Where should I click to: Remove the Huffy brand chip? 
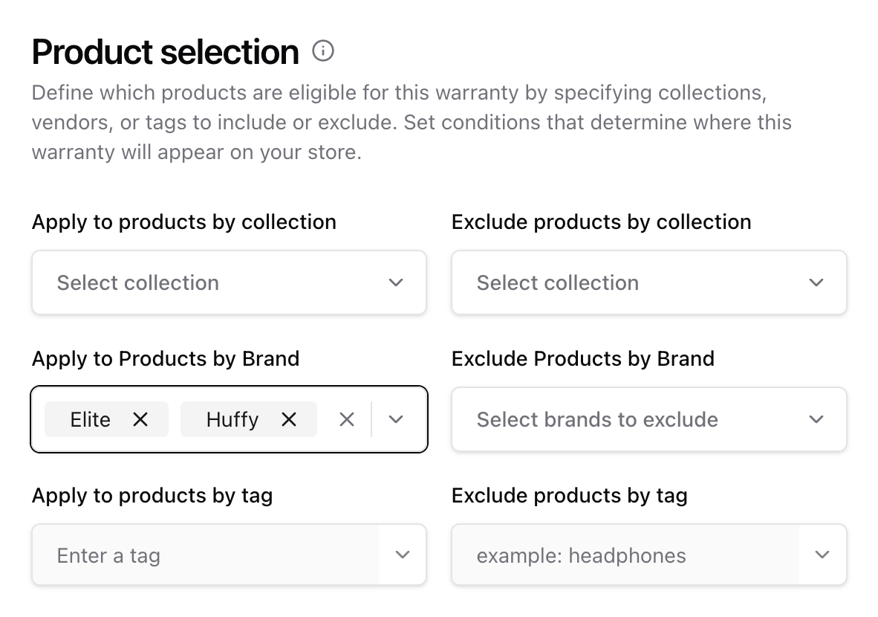(289, 419)
